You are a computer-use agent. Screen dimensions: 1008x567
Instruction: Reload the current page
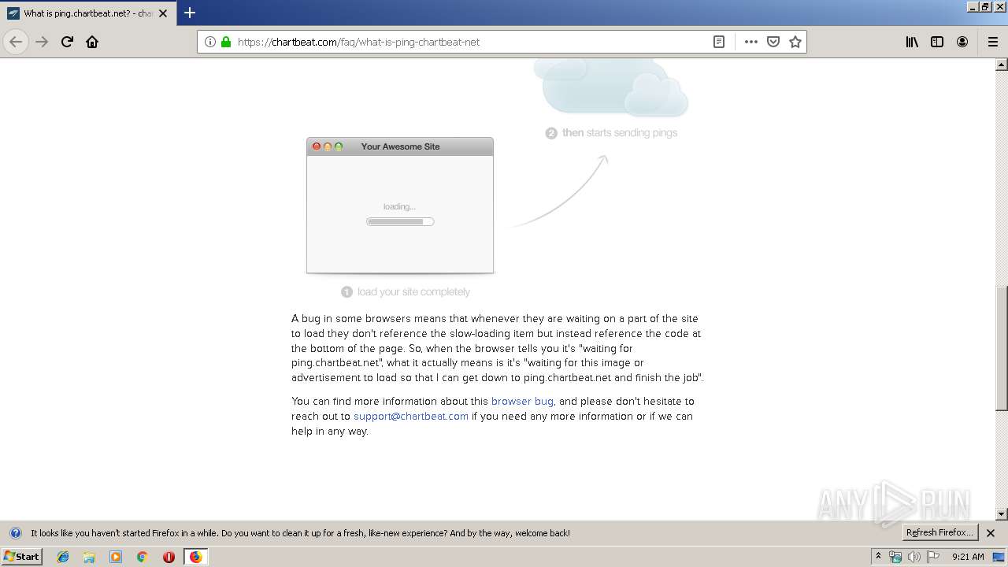click(x=67, y=42)
